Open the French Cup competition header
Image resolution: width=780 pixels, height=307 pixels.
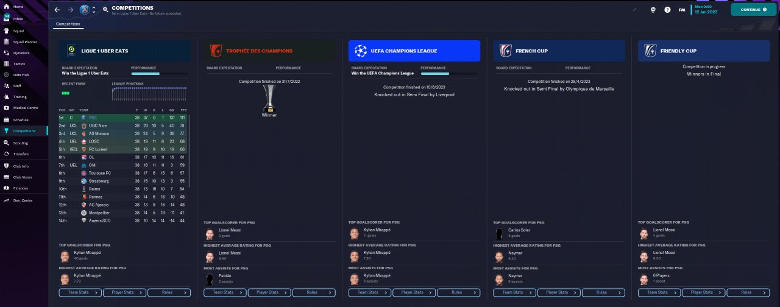tap(559, 51)
